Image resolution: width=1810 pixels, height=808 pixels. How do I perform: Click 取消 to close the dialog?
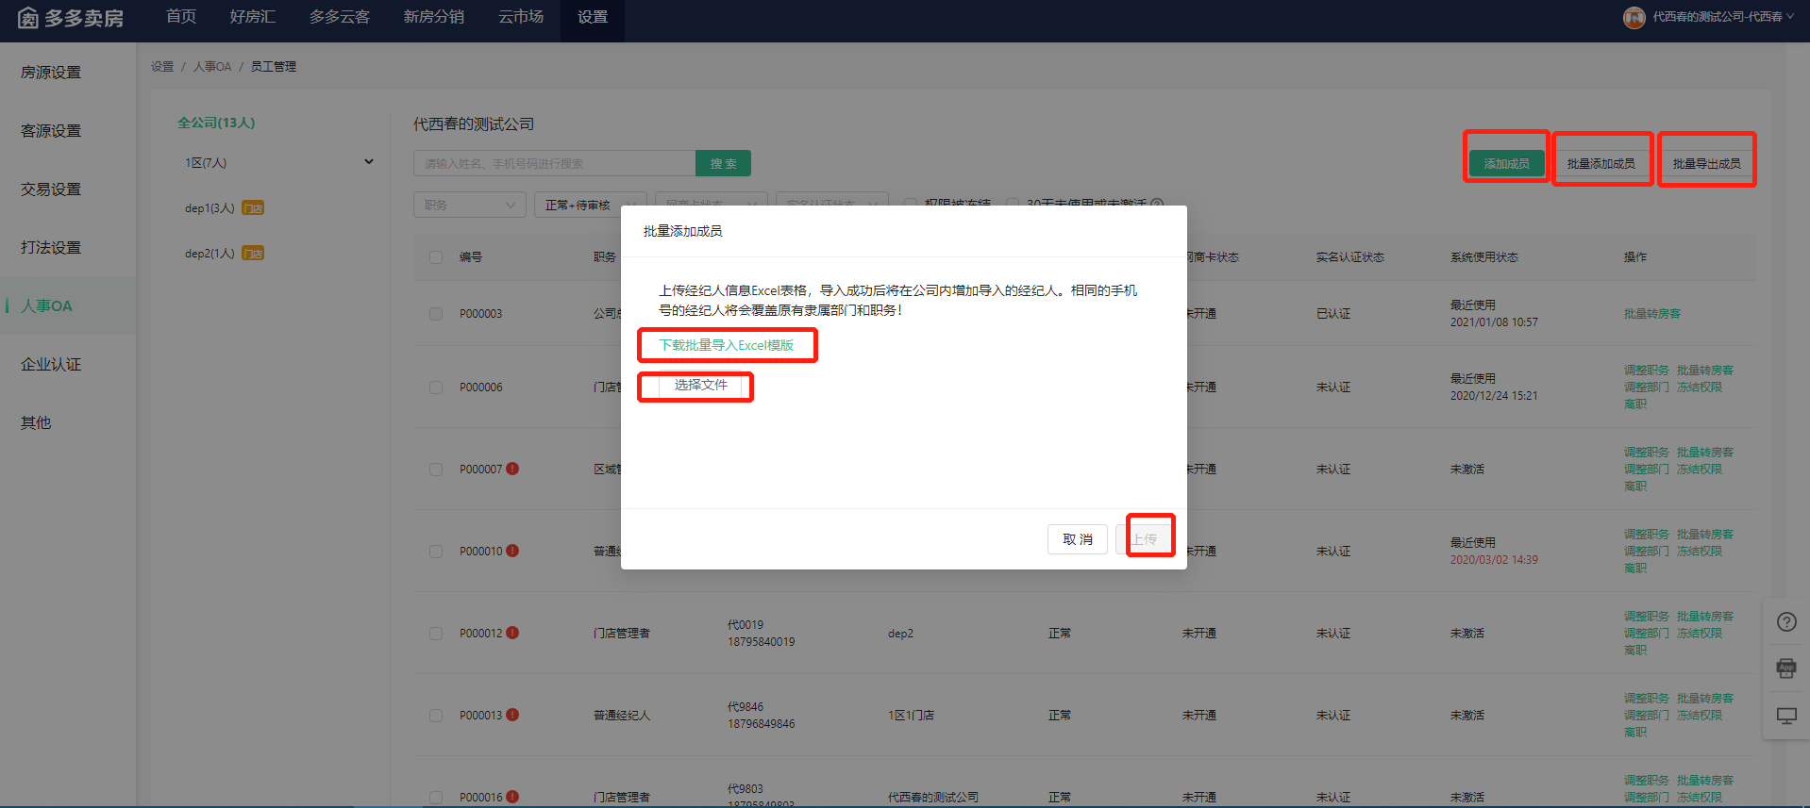tap(1078, 539)
